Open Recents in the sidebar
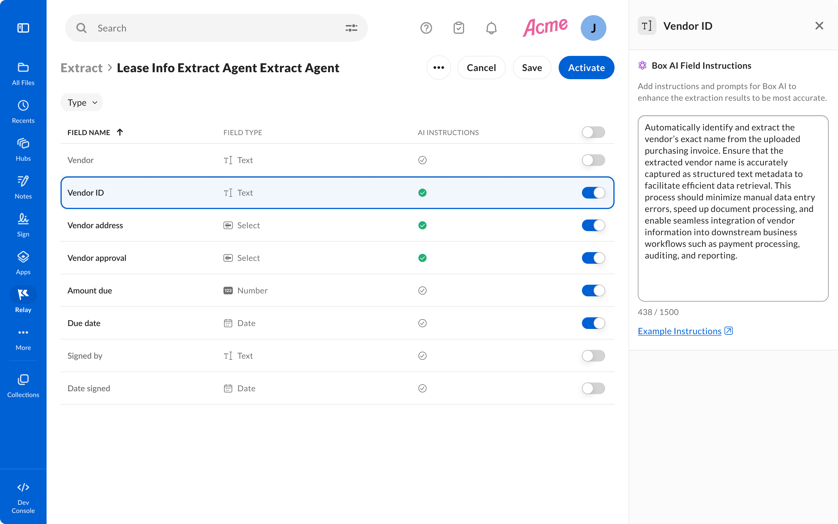 pyautogui.click(x=23, y=111)
